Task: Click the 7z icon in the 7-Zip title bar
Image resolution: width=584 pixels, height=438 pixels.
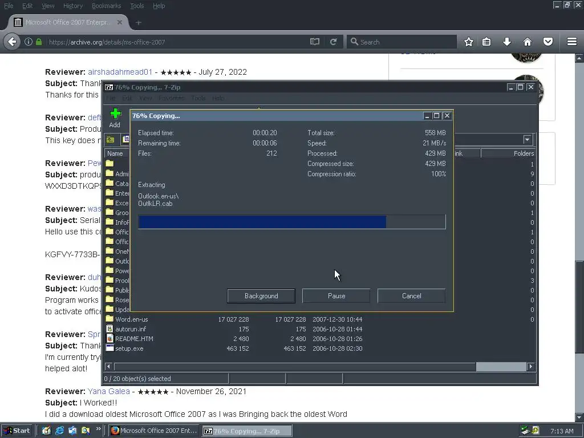Action: pos(109,87)
